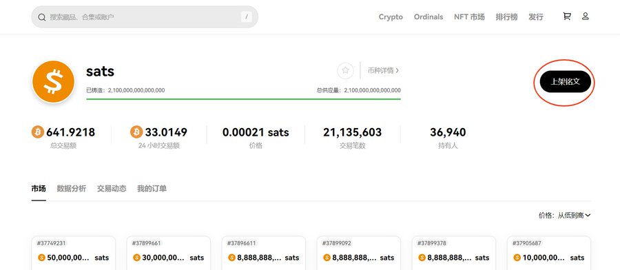The width and height of the screenshot is (620, 270).
Task: Click the 交易笔数 label
Action: point(352,146)
